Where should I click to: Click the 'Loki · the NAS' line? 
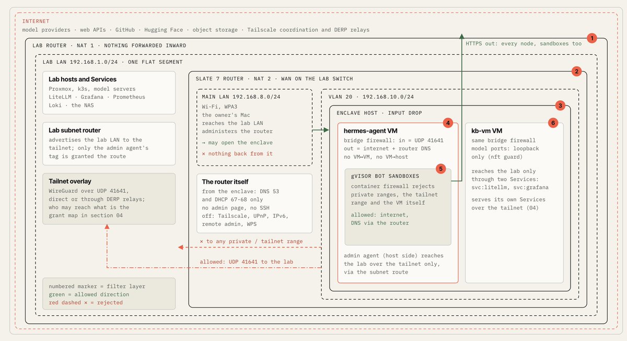[71, 105]
